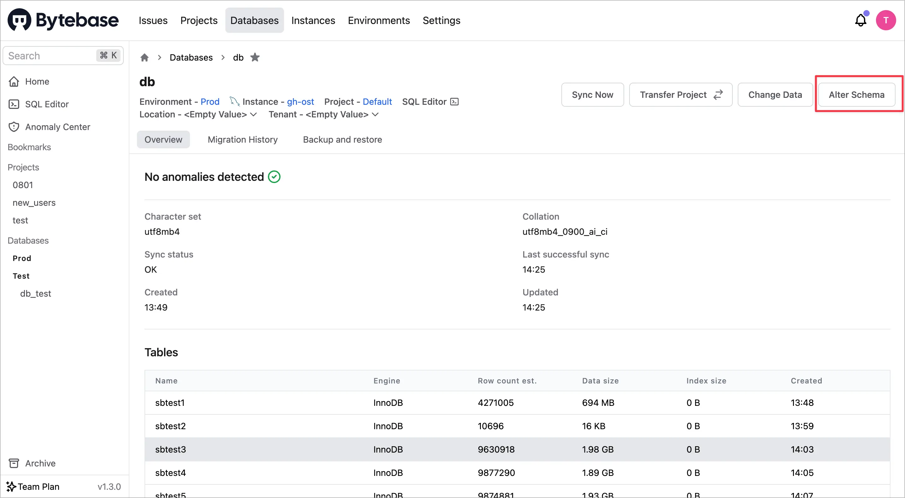Expand the Location Empty Value dropdown

(x=254, y=115)
